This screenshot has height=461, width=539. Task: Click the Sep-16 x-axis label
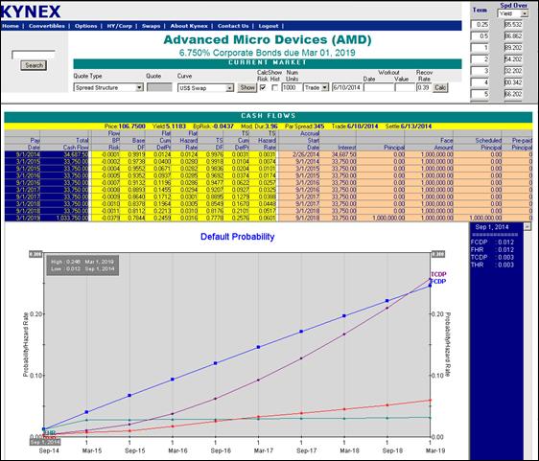pos(221,450)
